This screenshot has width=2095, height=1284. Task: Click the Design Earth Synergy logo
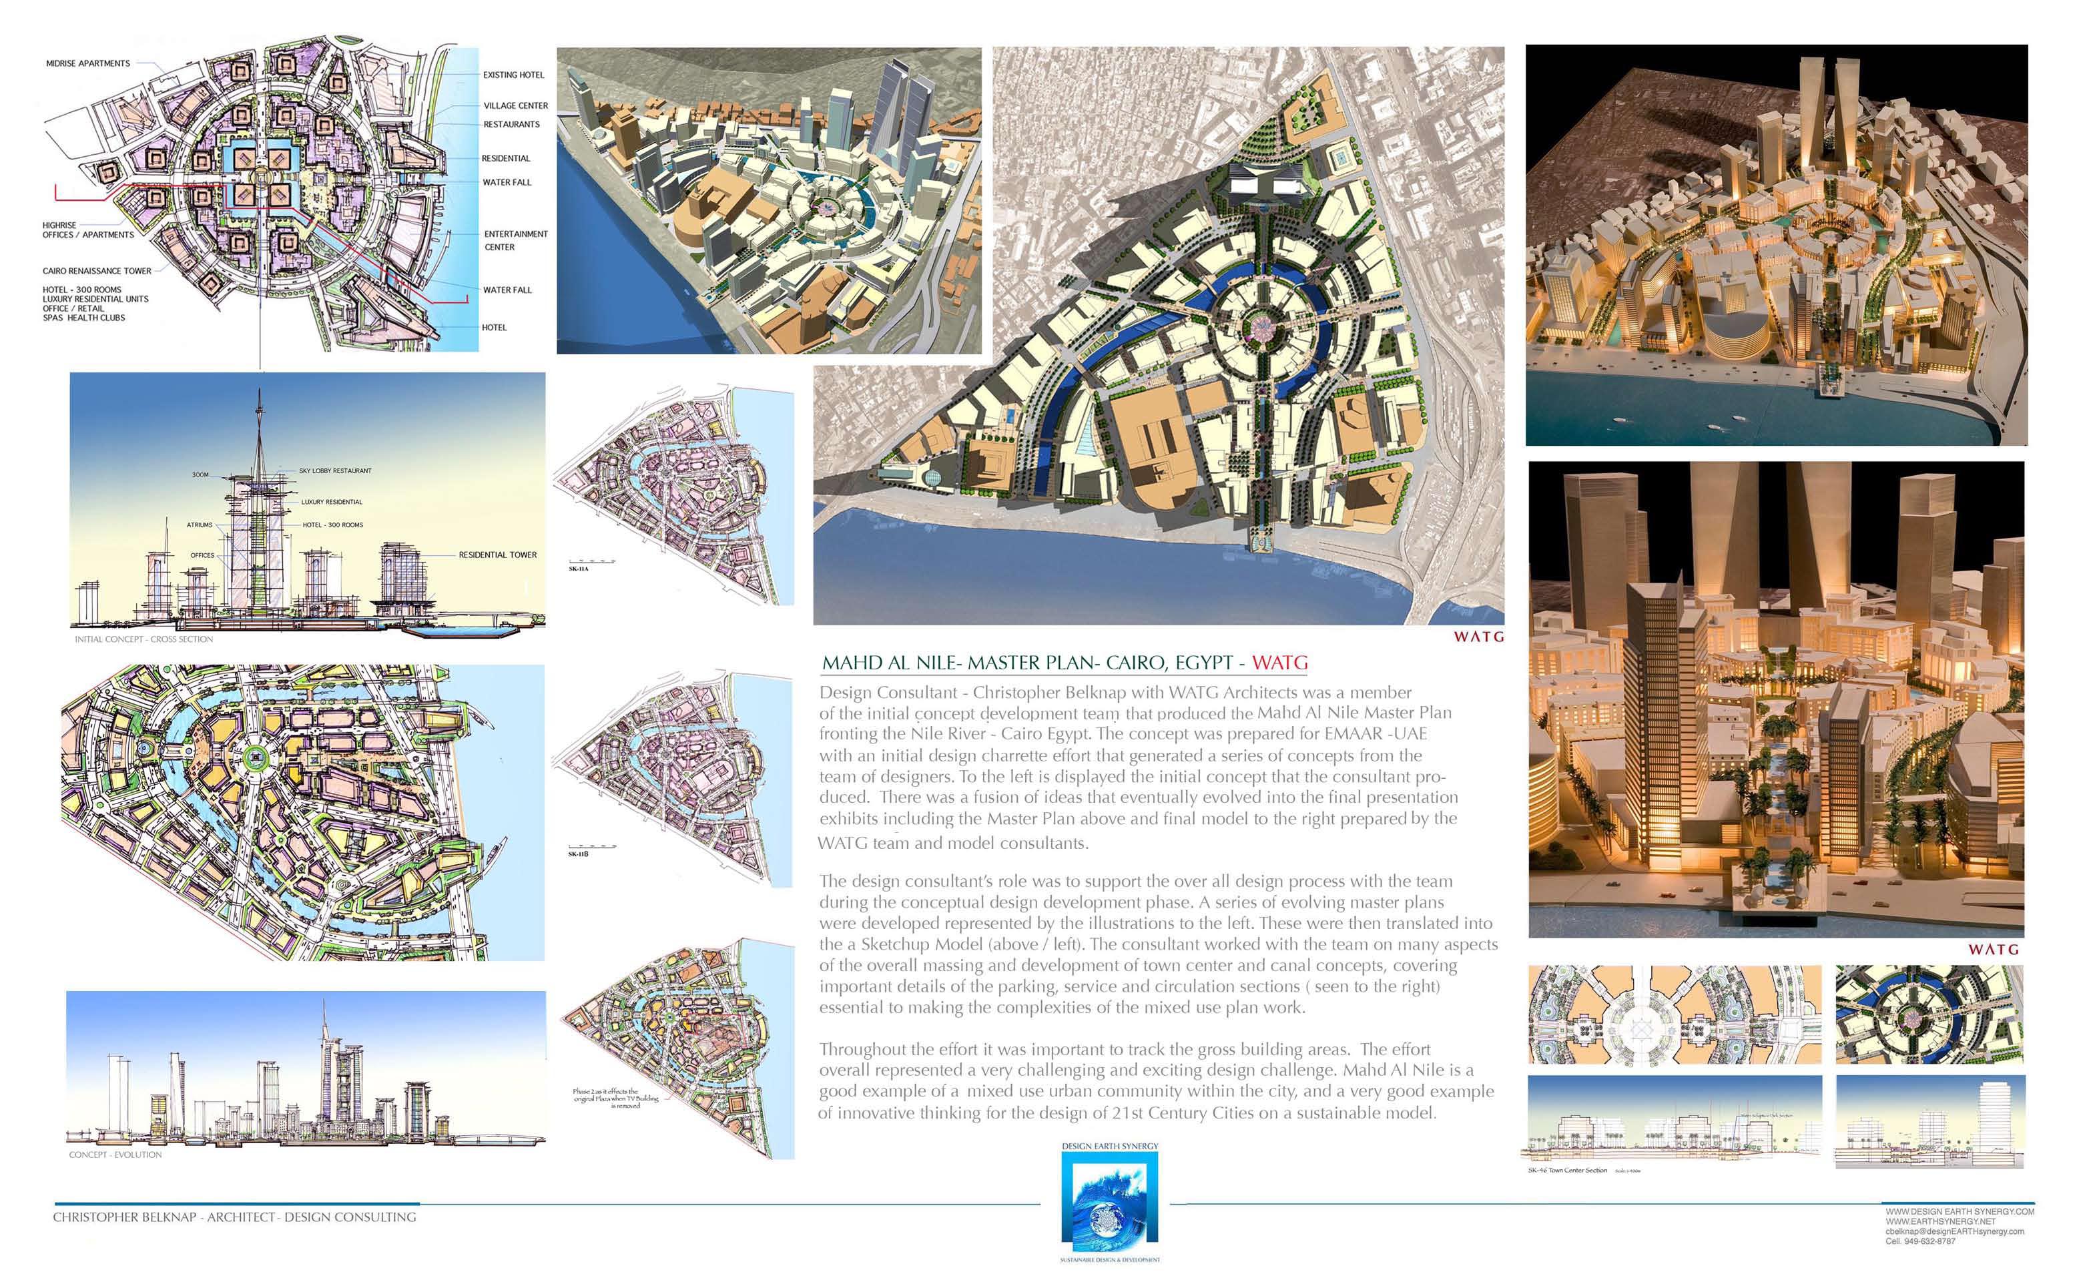pyautogui.click(x=1109, y=1201)
